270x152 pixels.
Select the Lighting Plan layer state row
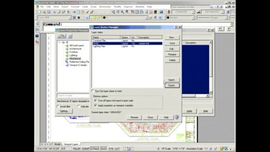pos(127,46)
